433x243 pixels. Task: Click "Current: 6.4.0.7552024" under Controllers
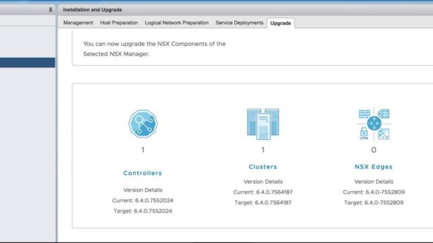(143, 200)
